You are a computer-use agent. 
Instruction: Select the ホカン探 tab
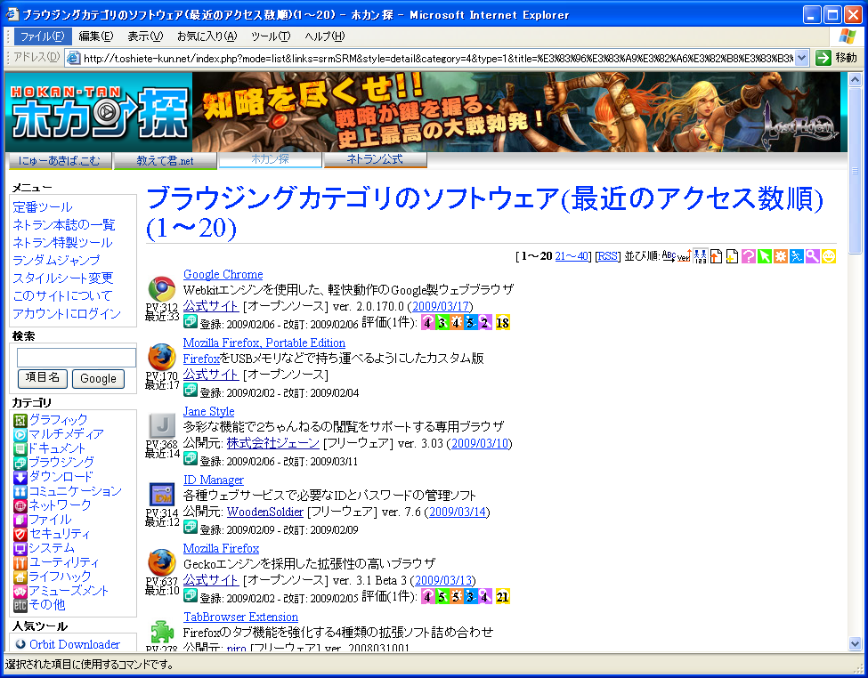(270, 159)
